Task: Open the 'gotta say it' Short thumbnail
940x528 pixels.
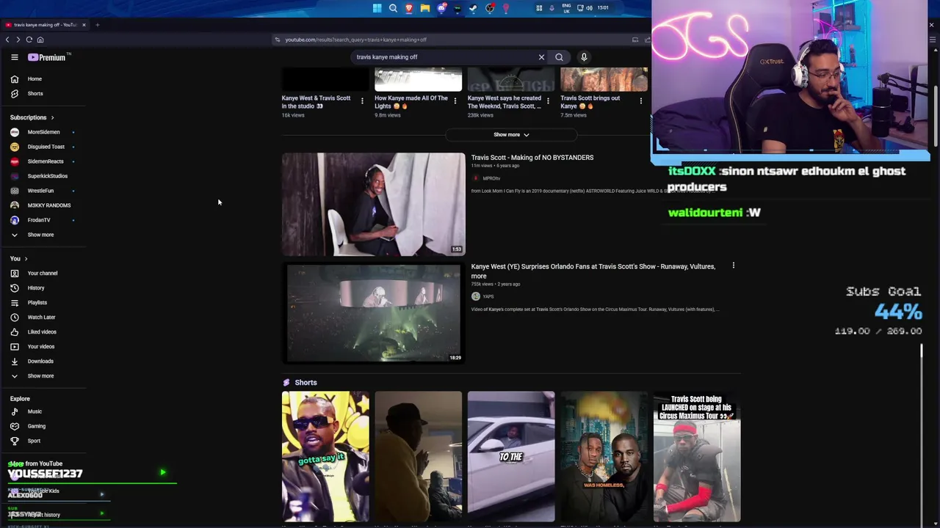Action: pos(325,456)
